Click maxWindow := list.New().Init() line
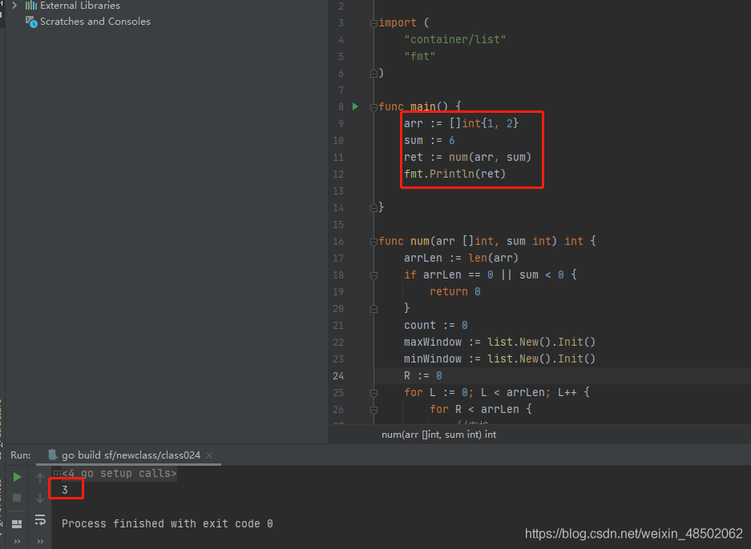This screenshot has width=751, height=549. coord(499,342)
